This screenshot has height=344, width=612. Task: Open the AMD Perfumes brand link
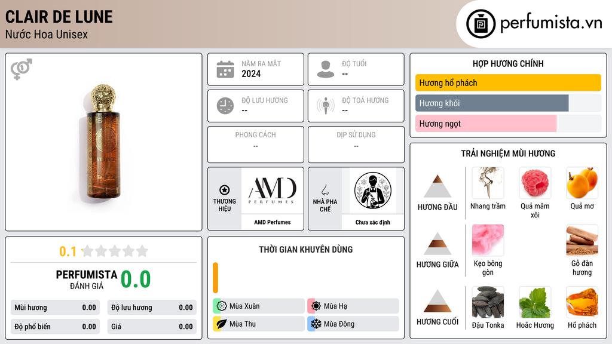pos(273,222)
